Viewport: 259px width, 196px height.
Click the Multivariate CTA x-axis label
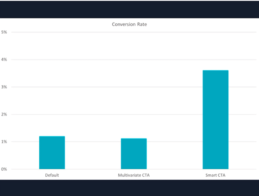134,175
